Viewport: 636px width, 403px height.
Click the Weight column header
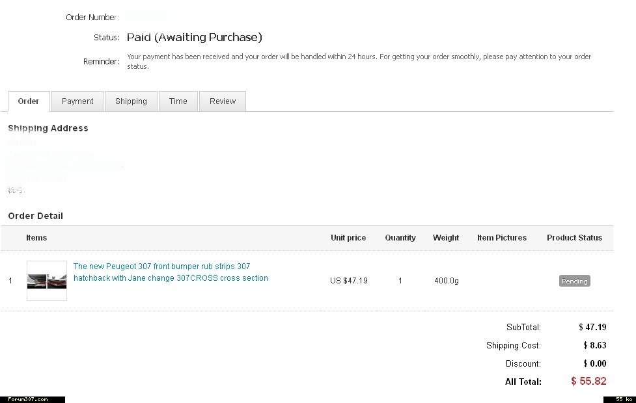pyautogui.click(x=446, y=238)
